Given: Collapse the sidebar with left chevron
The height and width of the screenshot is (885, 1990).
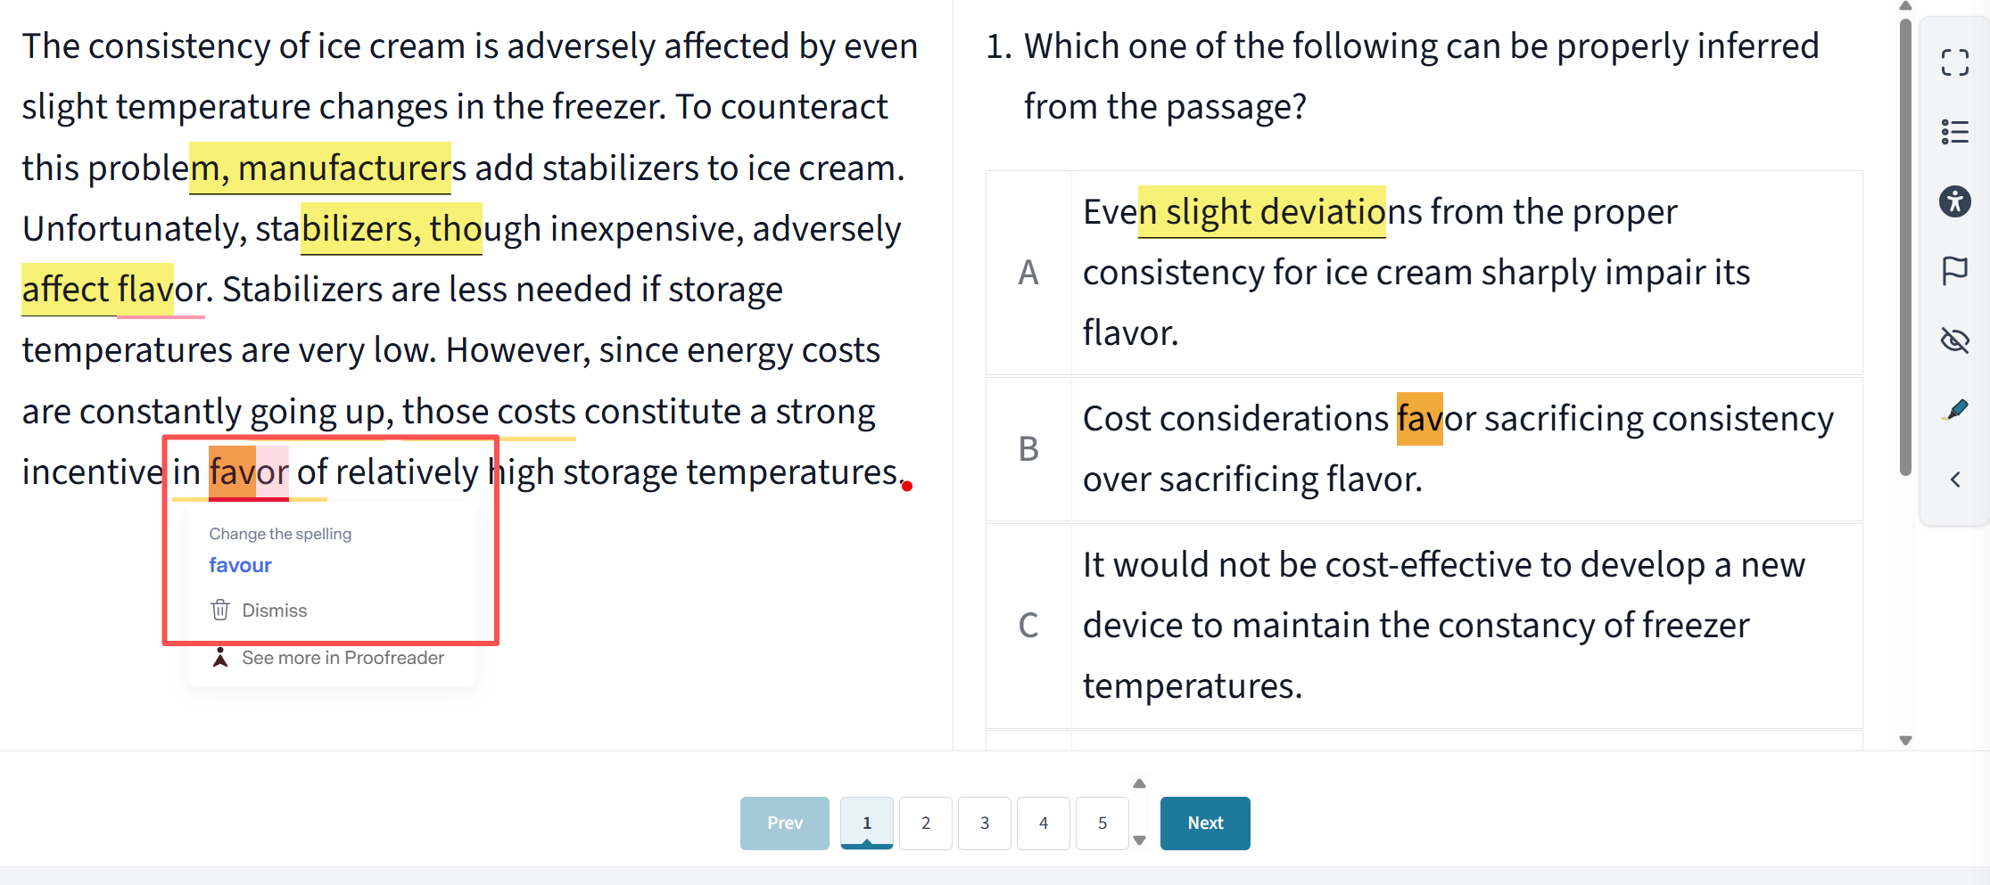Looking at the screenshot, I should tap(1954, 479).
